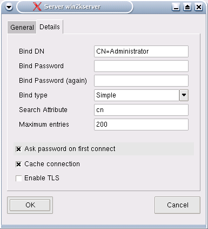
Task: Click the red X application icon
Action: tap(37, 6)
